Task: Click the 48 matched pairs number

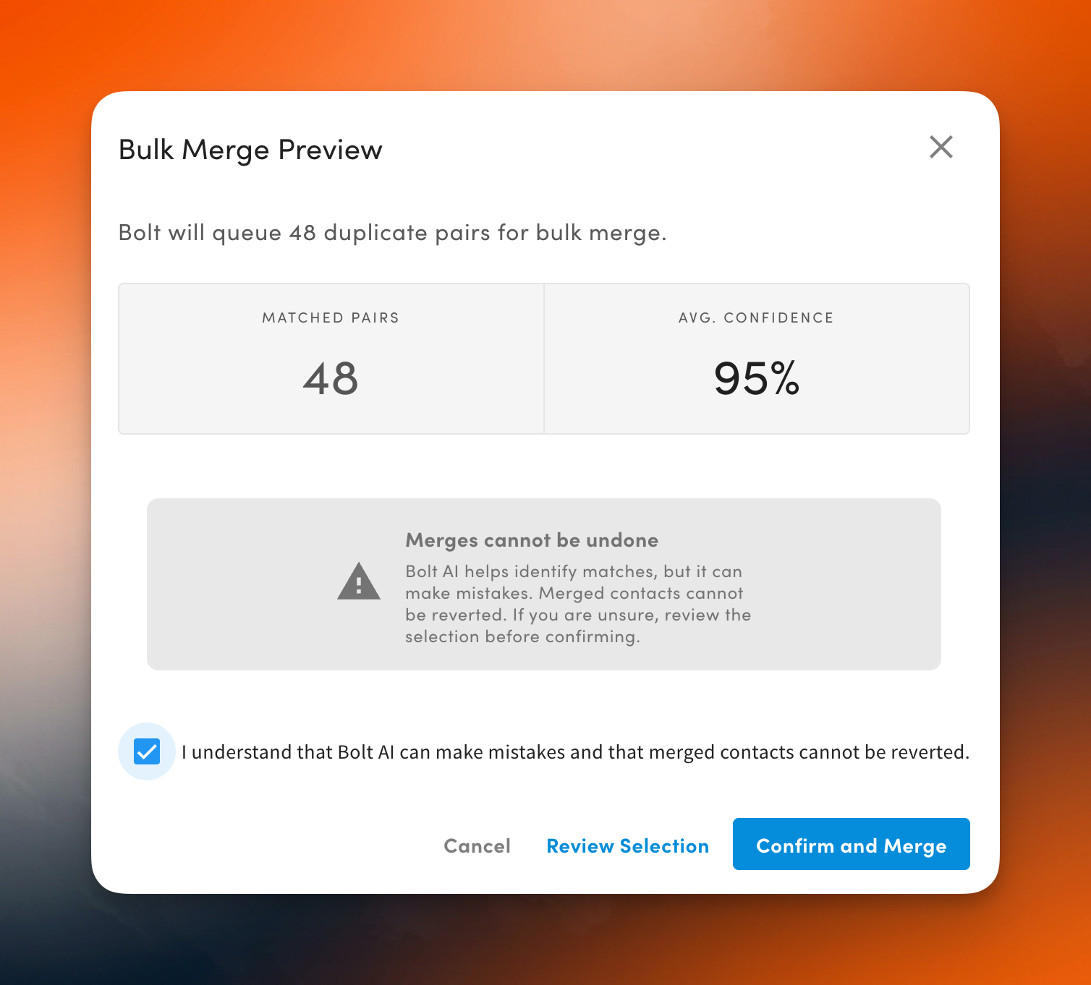Action: 331,378
